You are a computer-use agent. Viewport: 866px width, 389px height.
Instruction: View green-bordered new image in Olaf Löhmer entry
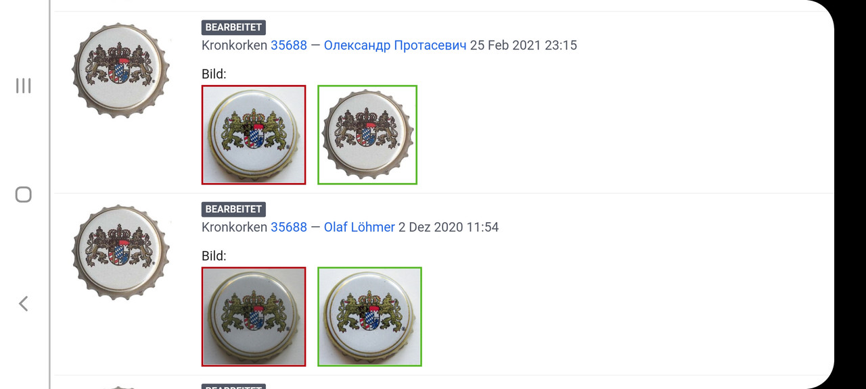(x=369, y=317)
